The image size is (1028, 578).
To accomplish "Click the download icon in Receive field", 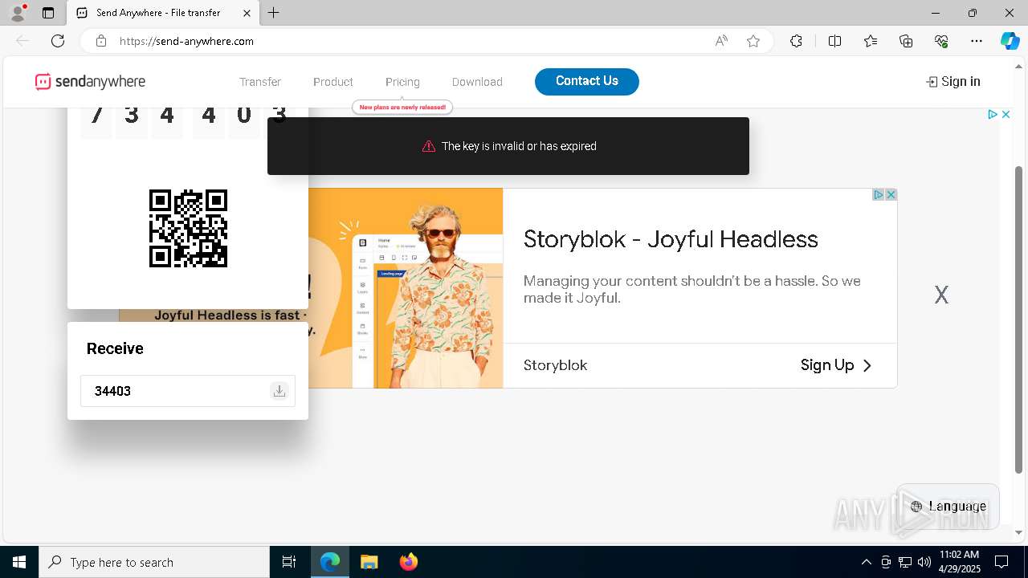I will [x=279, y=391].
